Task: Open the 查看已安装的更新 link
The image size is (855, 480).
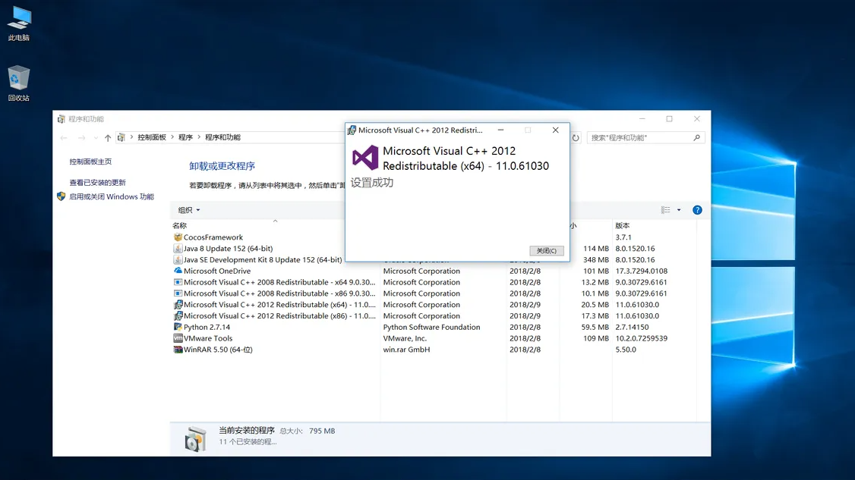Action: pos(98,183)
